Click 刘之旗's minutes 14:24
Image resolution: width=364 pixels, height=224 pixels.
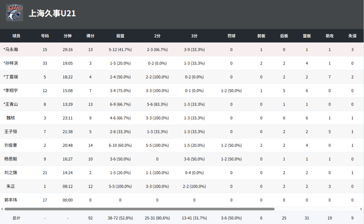click(x=67, y=173)
